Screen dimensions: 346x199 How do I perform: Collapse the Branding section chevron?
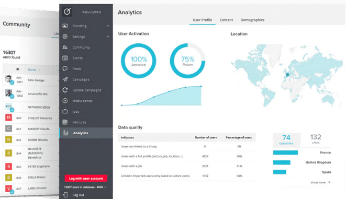pyautogui.click(x=108, y=26)
